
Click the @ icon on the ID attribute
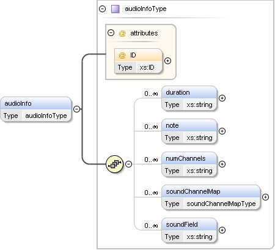click(x=122, y=55)
